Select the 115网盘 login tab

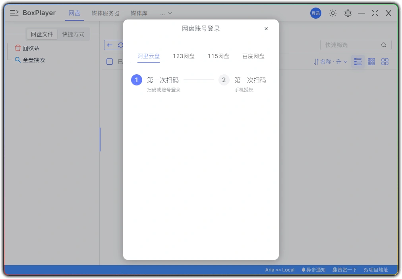[218, 56]
